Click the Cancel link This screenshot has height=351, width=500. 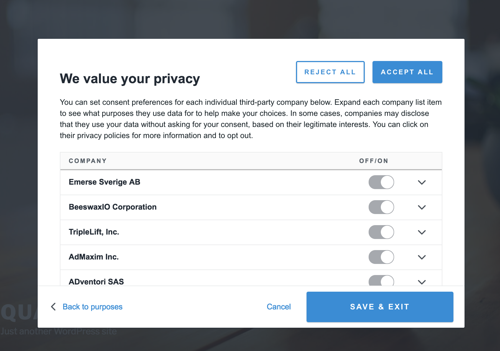point(279,307)
